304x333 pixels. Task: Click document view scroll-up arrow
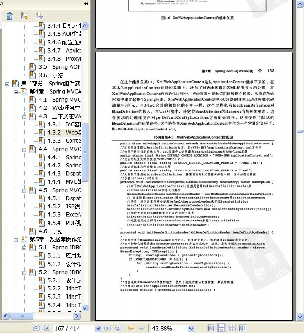click(x=300, y=4)
